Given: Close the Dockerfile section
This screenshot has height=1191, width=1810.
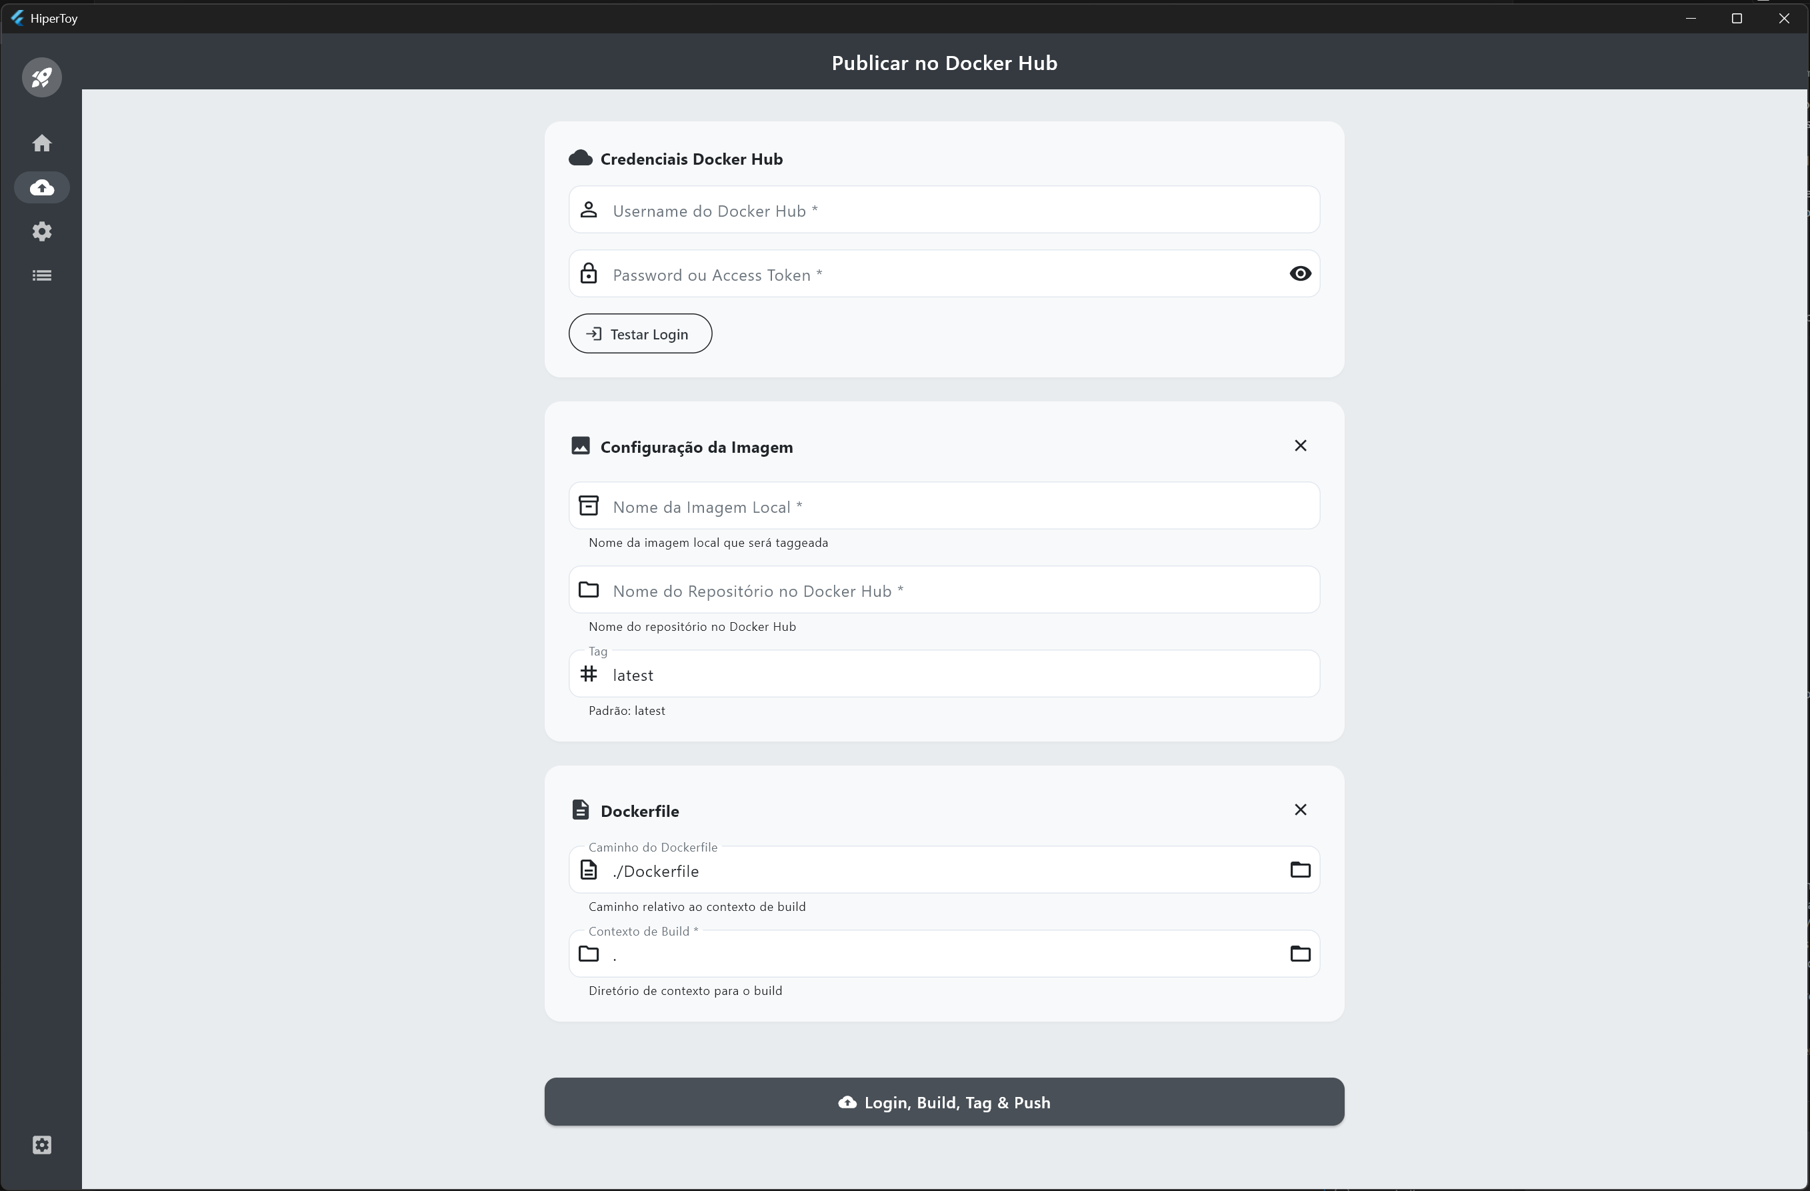Looking at the screenshot, I should point(1300,809).
